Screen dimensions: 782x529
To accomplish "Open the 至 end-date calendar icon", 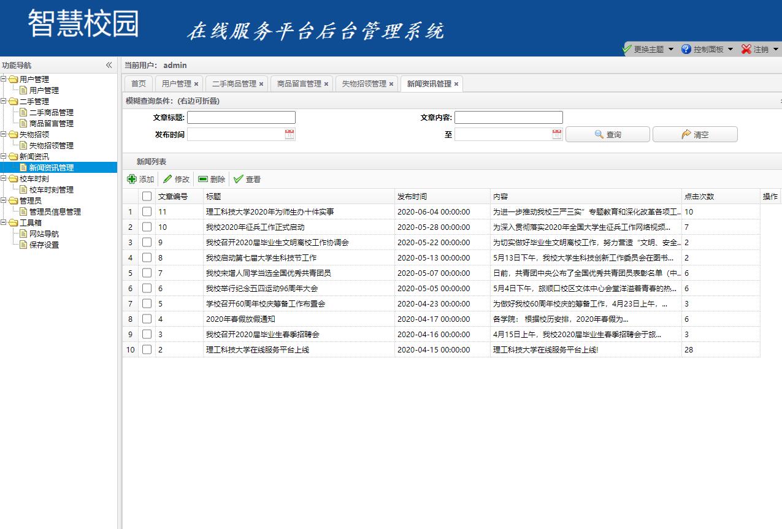I will click(x=556, y=133).
